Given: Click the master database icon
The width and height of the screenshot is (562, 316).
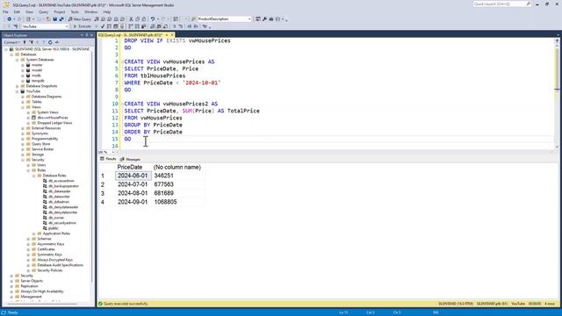Looking at the screenshot, I should [x=28, y=65].
